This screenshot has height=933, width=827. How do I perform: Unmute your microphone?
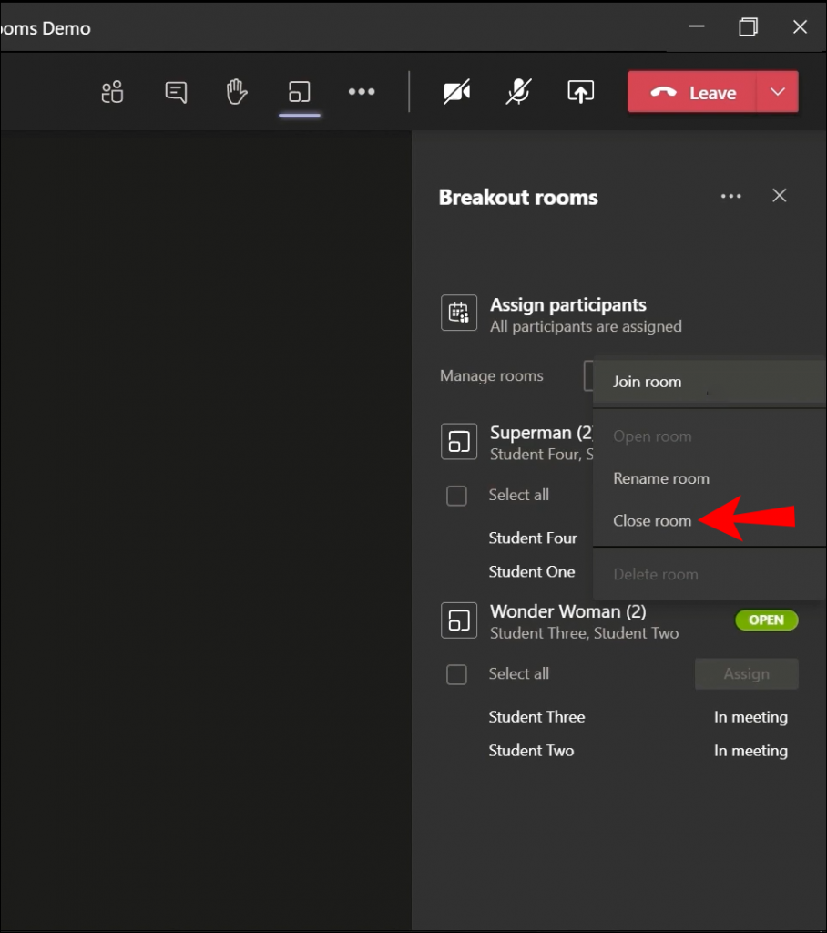point(516,91)
